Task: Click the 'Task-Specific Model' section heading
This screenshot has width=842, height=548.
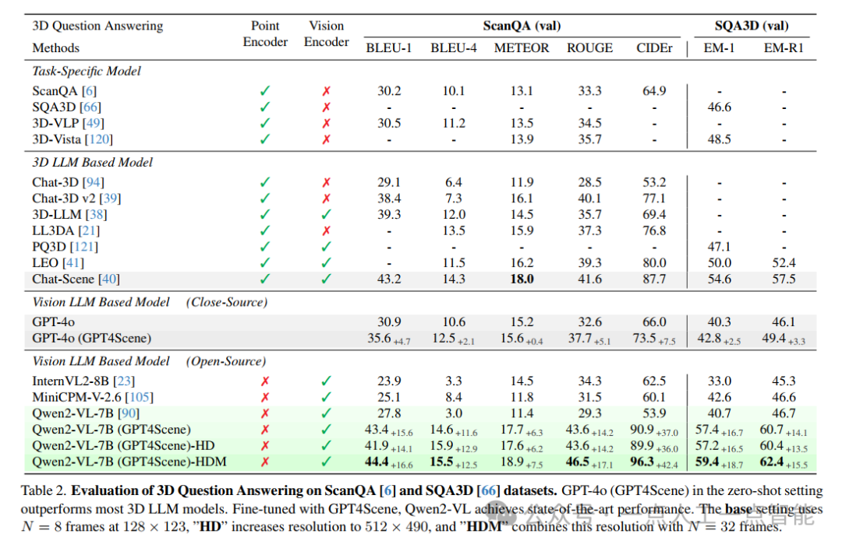Action: point(87,71)
